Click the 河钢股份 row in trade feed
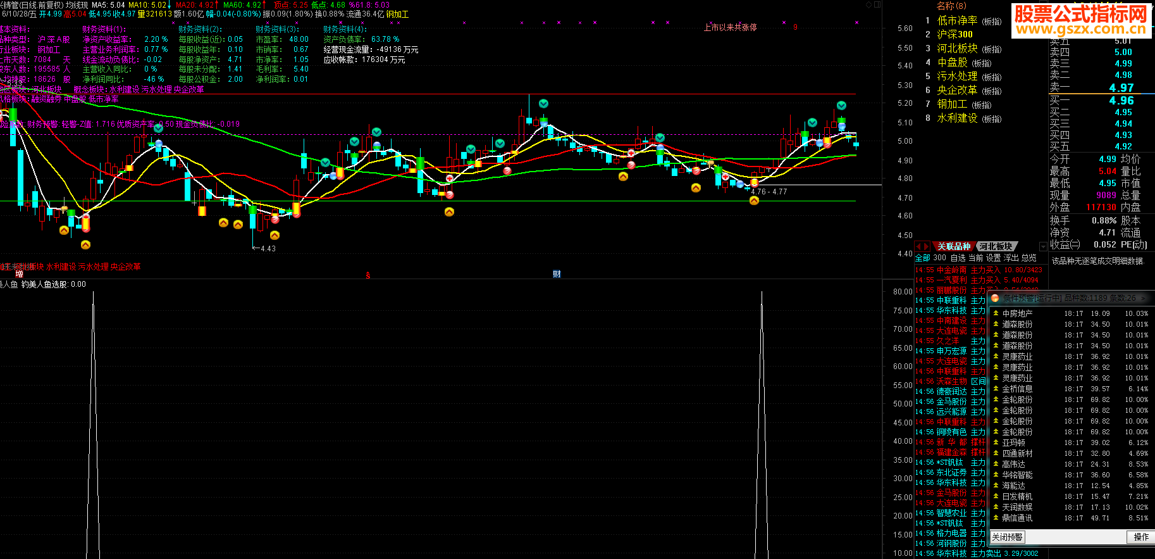The image size is (1155, 559). [x=951, y=543]
